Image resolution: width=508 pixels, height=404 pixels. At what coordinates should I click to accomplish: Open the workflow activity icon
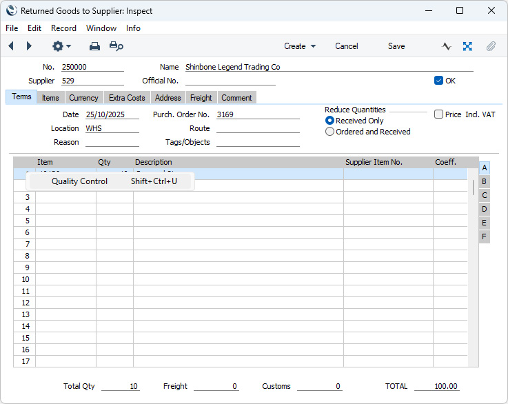tap(447, 46)
